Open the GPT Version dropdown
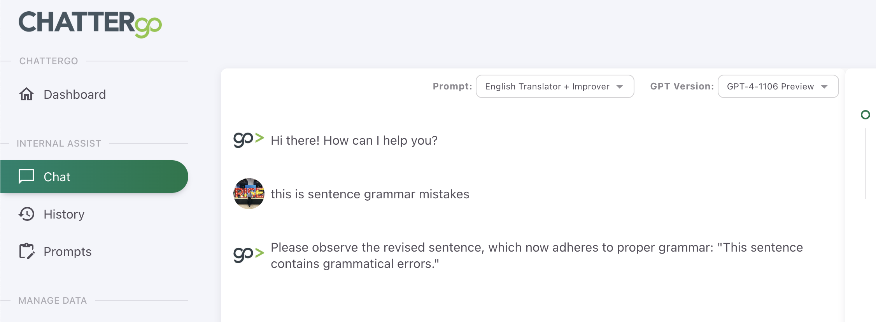Image resolution: width=876 pixels, height=322 pixels. point(778,86)
